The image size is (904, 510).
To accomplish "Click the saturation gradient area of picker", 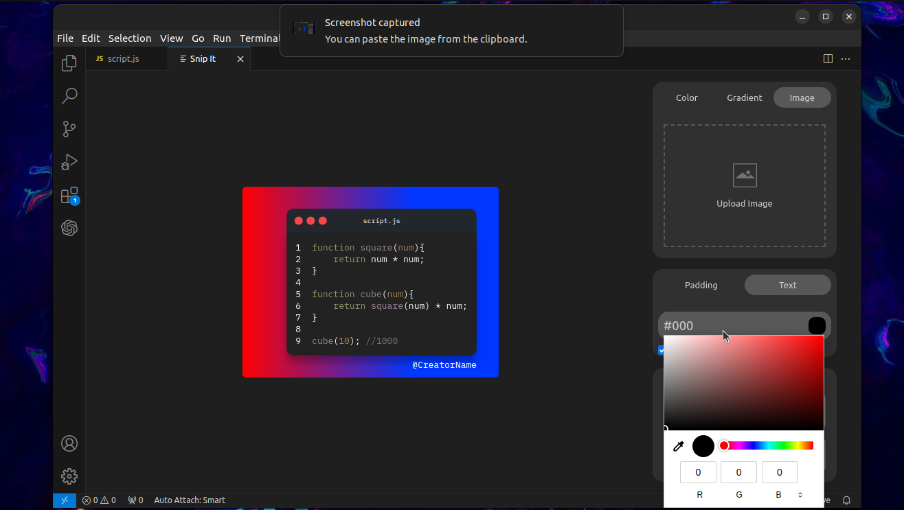I will (744, 383).
